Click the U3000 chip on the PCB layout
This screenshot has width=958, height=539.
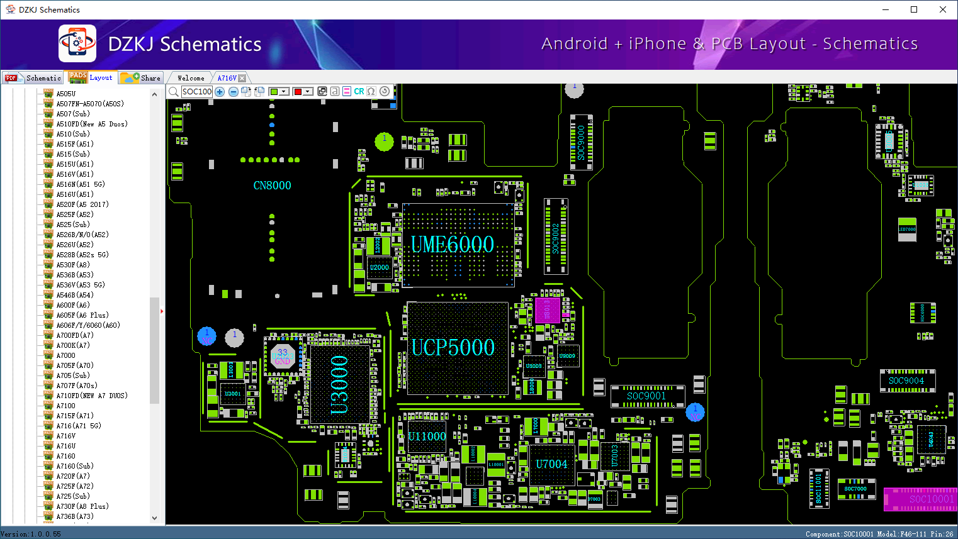tap(340, 384)
